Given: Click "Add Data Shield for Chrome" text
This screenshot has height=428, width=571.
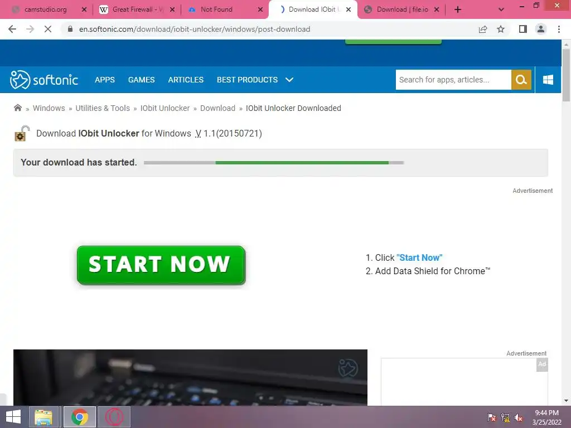Looking at the screenshot, I should pyautogui.click(x=433, y=271).
